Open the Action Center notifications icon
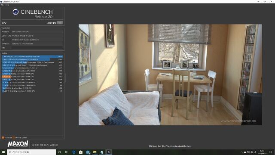The image size is (275, 155). click(270, 152)
